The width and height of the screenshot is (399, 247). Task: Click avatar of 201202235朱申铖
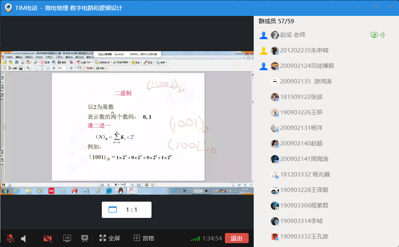tap(275, 50)
